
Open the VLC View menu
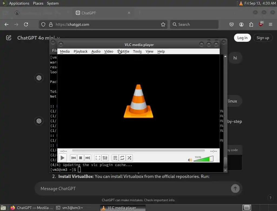[149, 51]
